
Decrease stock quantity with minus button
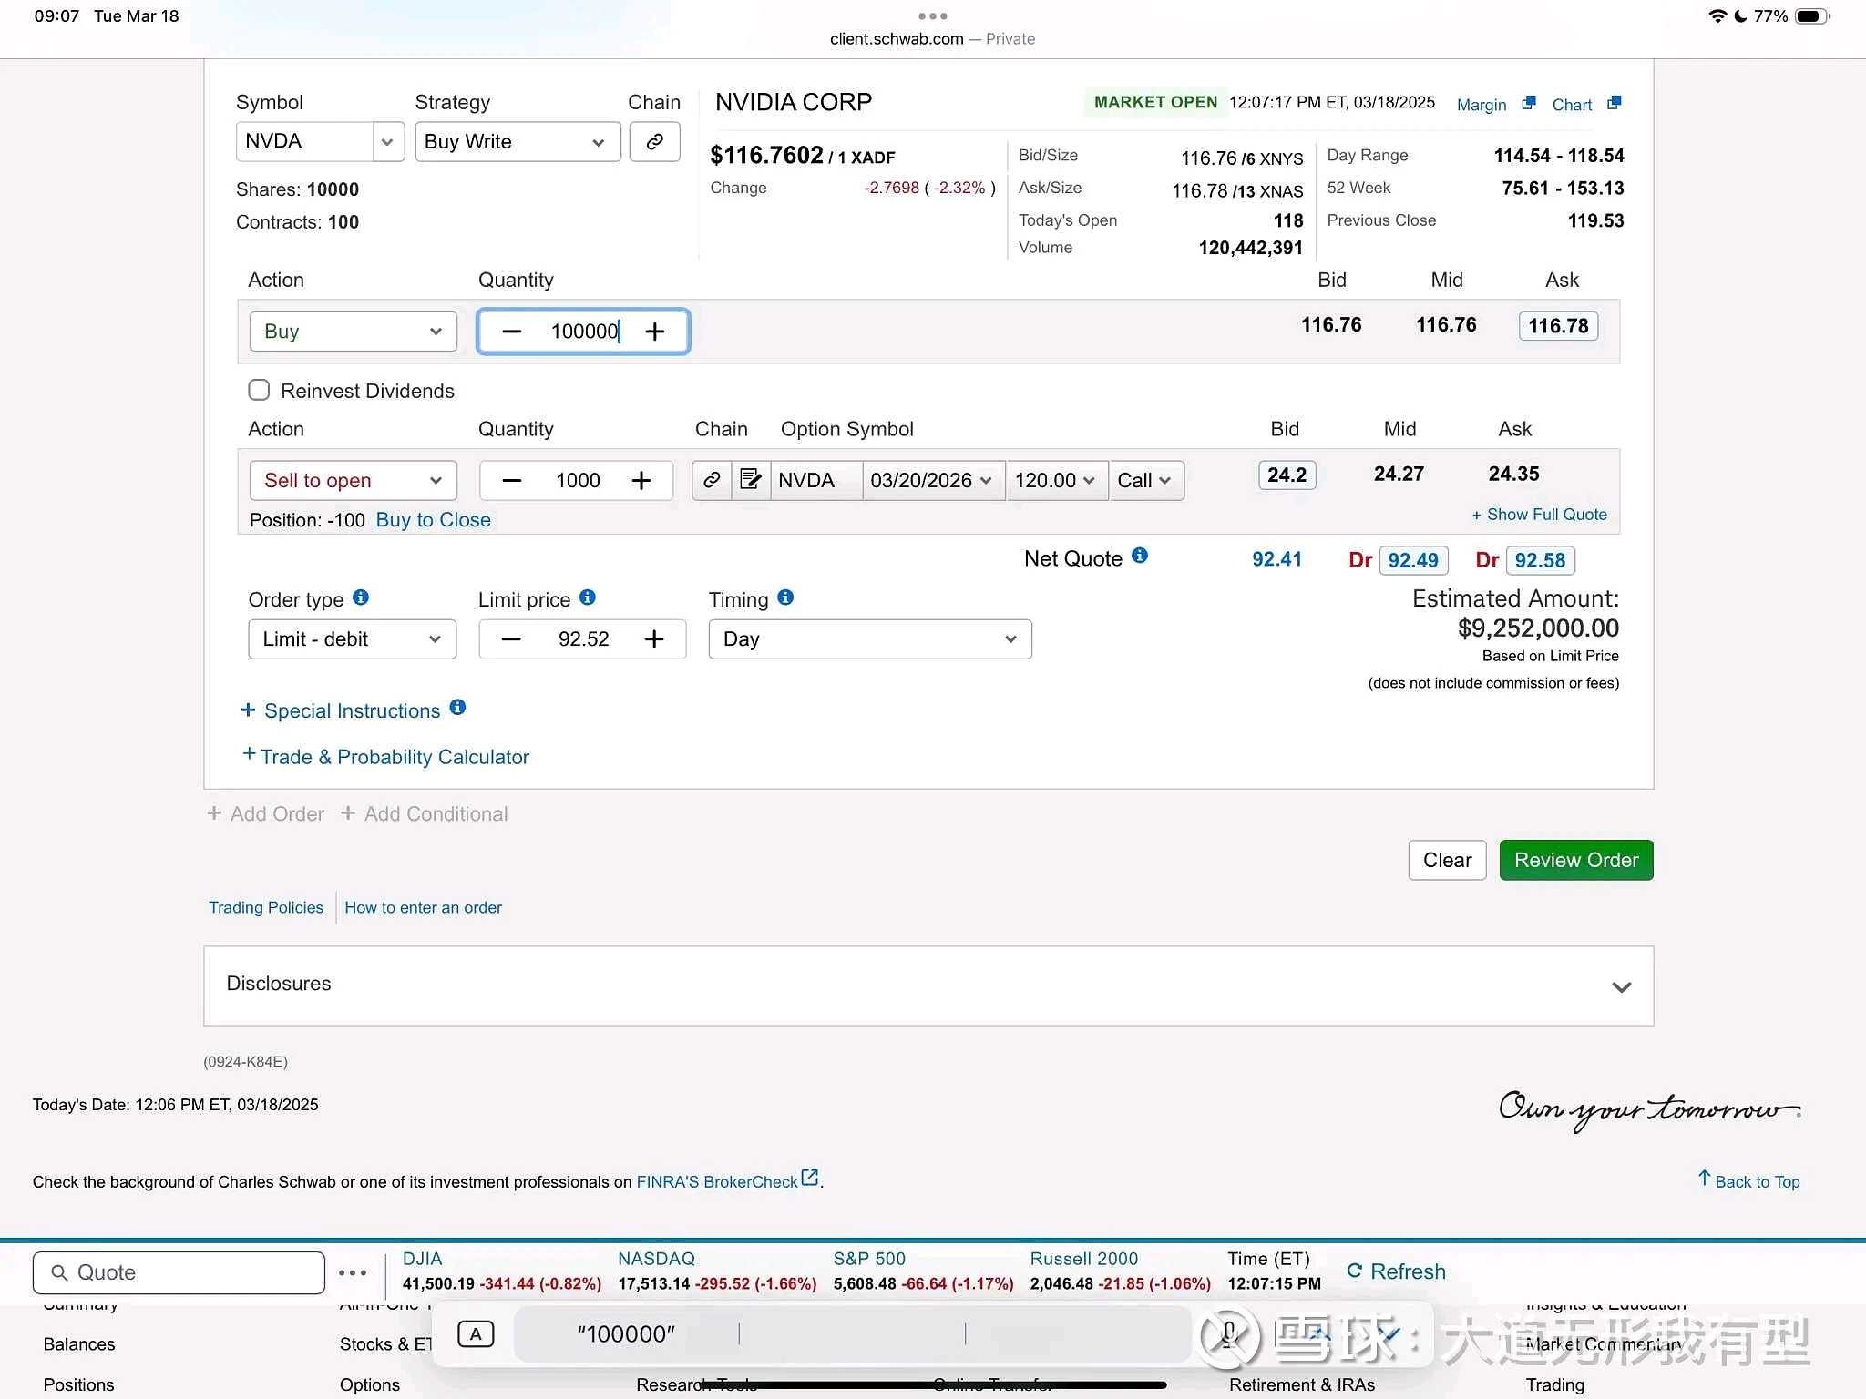pyautogui.click(x=512, y=332)
